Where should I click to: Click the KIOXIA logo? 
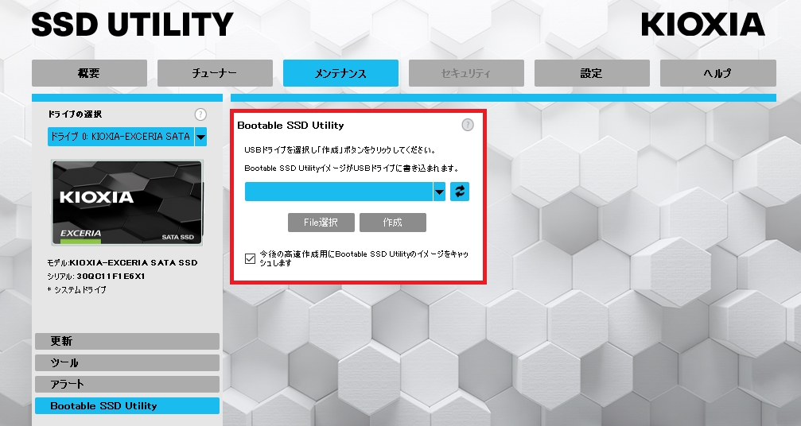703,24
